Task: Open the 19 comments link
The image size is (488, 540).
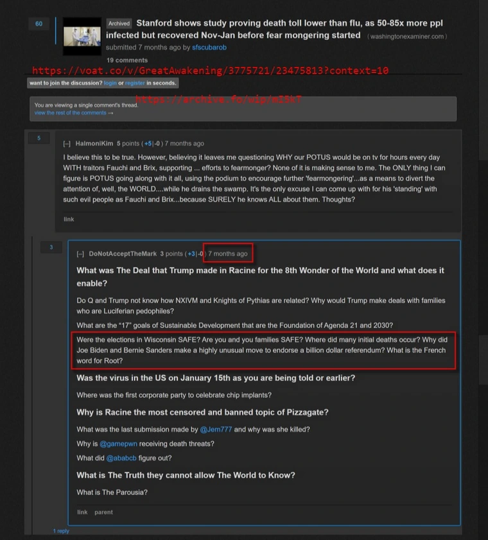Action: tap(127, 60)
